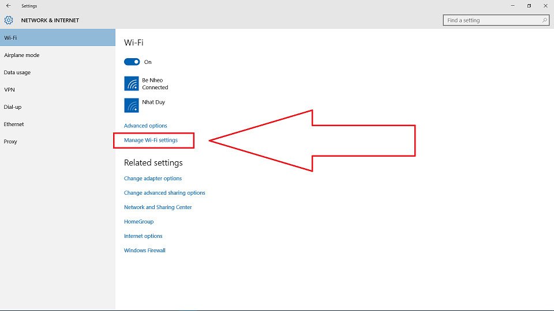Click Manage Wi-Fi settings link

point(151,140)
